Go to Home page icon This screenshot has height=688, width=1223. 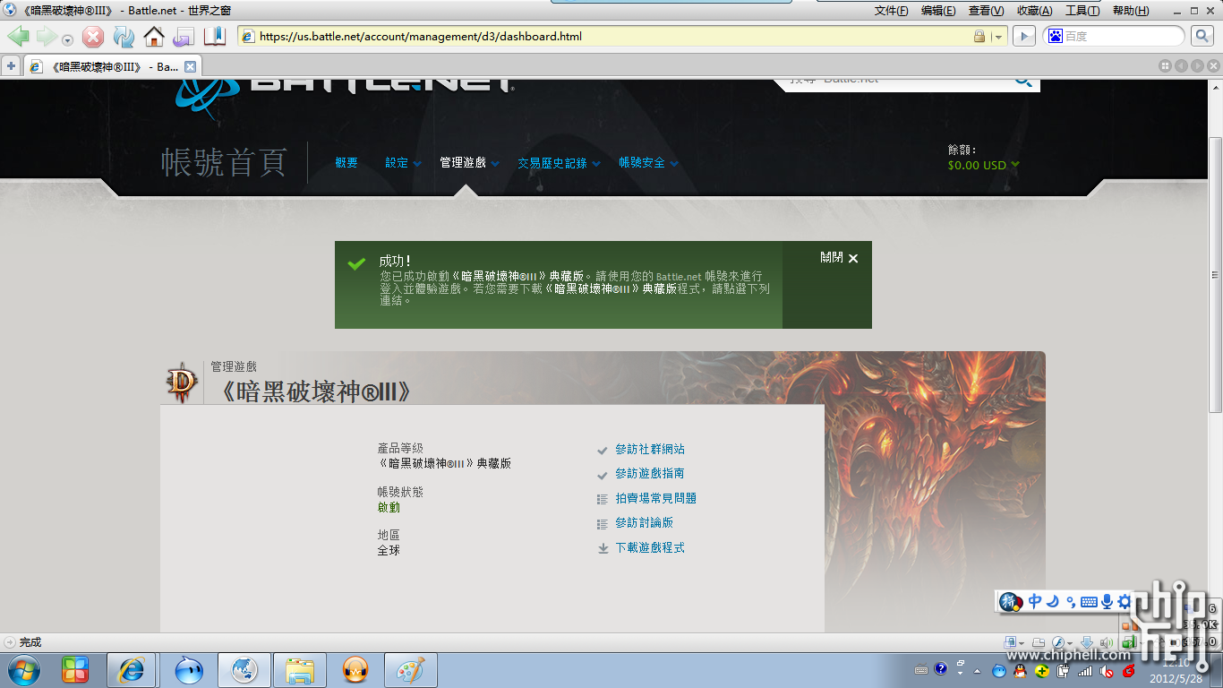pyautogui.click(x=154, y=37)
